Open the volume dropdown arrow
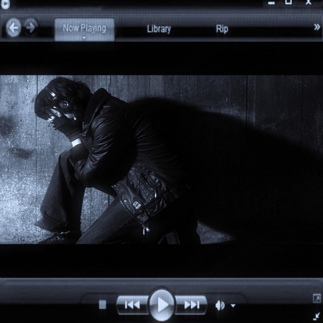323x323 pixels. coord(233,306)
